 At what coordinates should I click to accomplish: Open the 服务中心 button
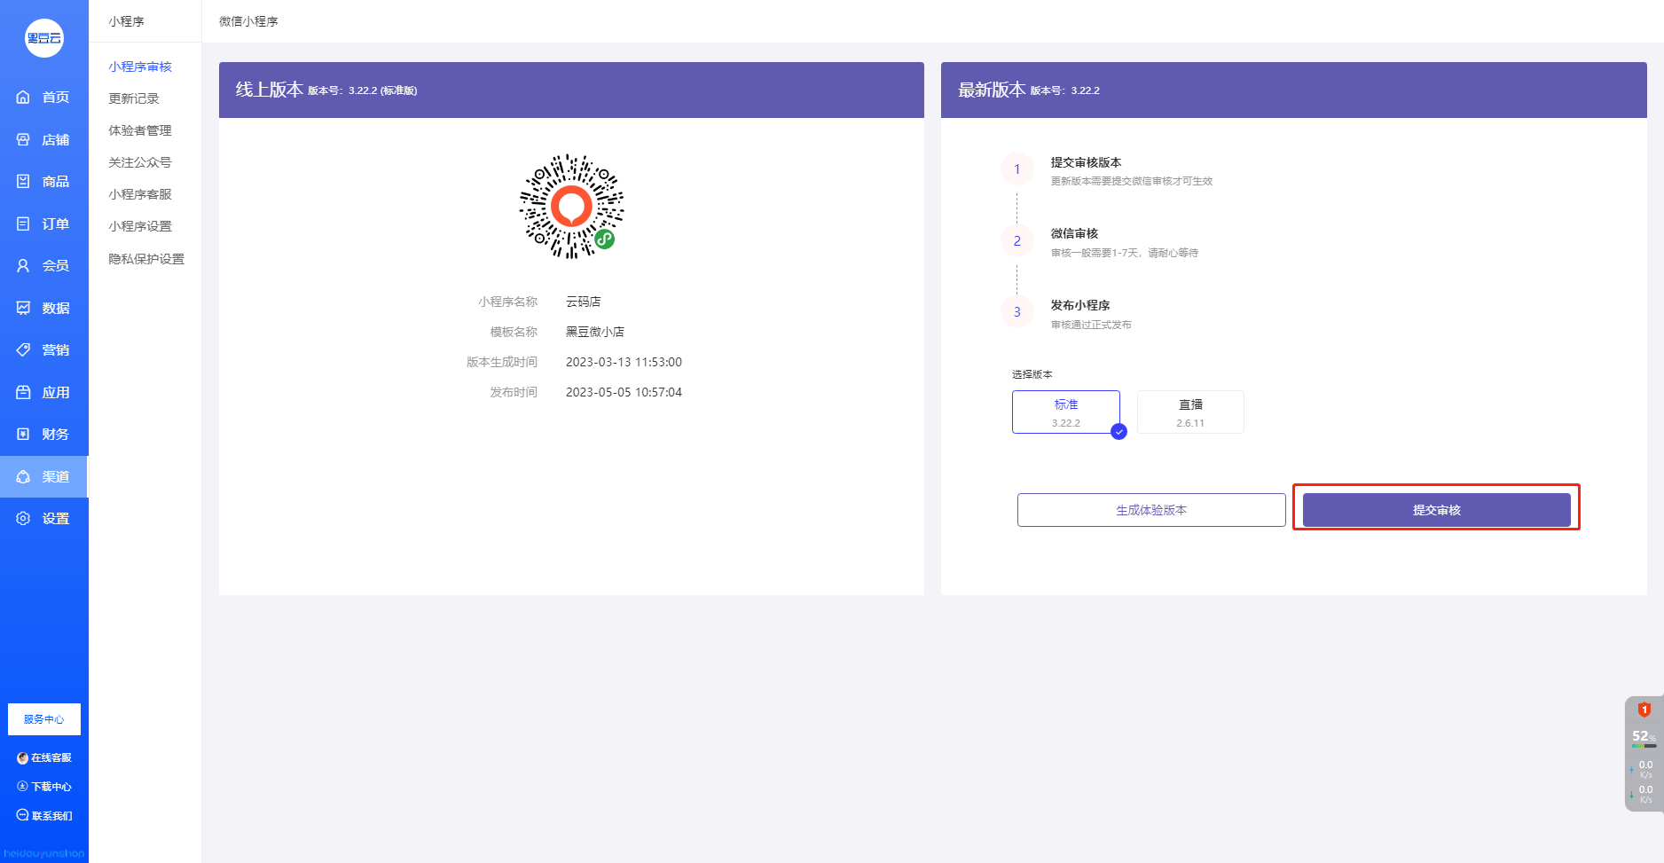click(44, 719)
